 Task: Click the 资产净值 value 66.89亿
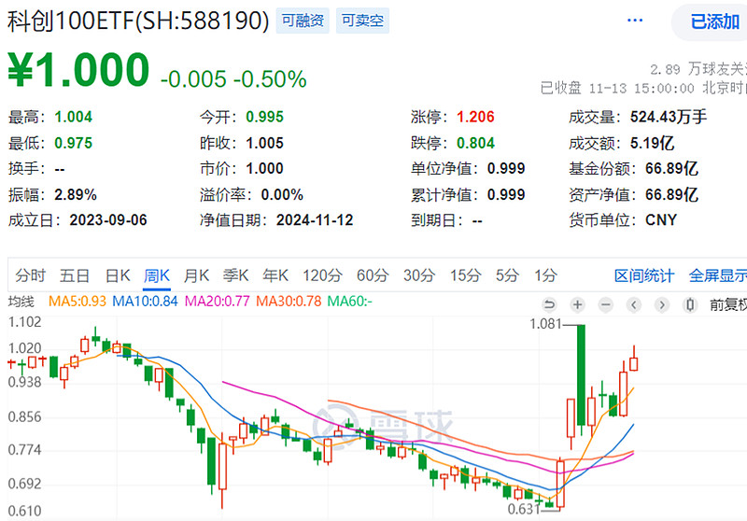click(671, 194)
